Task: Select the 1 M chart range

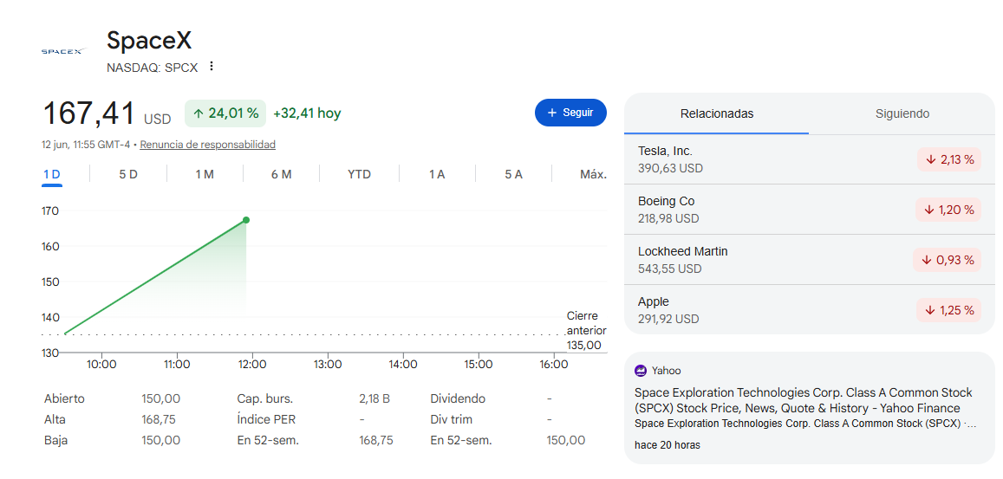Action: pyautogui.click(x=205, y=174)
